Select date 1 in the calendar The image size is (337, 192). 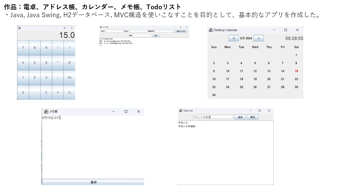pos(296,55)
